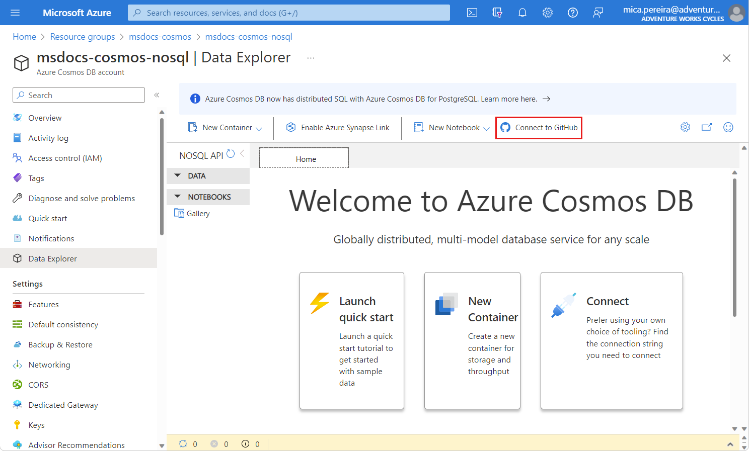Click the error count status icon
Image resolution: width=749 pixels, height=451 pixels.
[214, 443]
